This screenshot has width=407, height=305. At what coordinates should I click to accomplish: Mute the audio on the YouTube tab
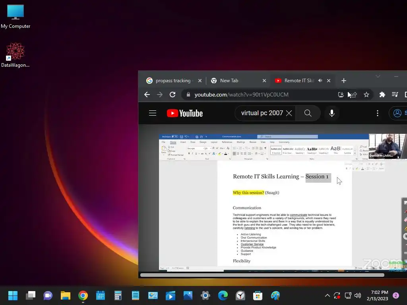click(x=320, y=81)
